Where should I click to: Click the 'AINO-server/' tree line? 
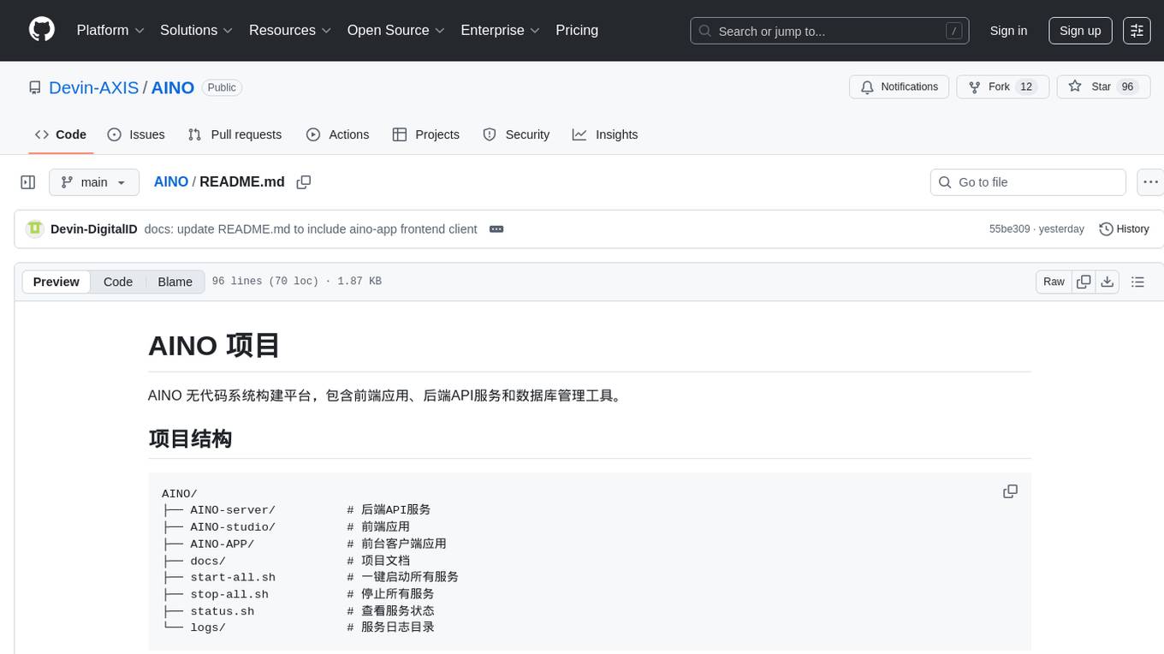[296, 509]
